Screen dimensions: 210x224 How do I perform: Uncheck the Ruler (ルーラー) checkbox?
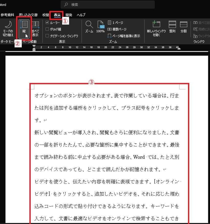pos(47,23)
